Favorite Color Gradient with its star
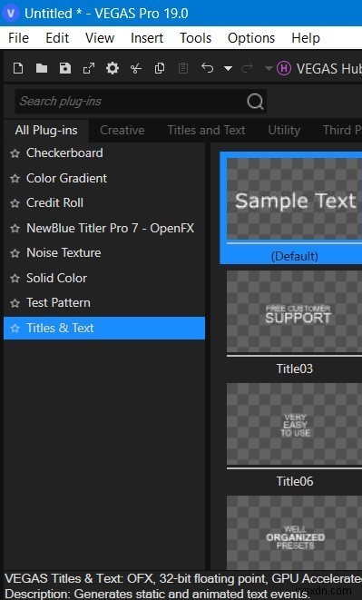Viewport: 362px width, 600px height. tap(15, 179)
